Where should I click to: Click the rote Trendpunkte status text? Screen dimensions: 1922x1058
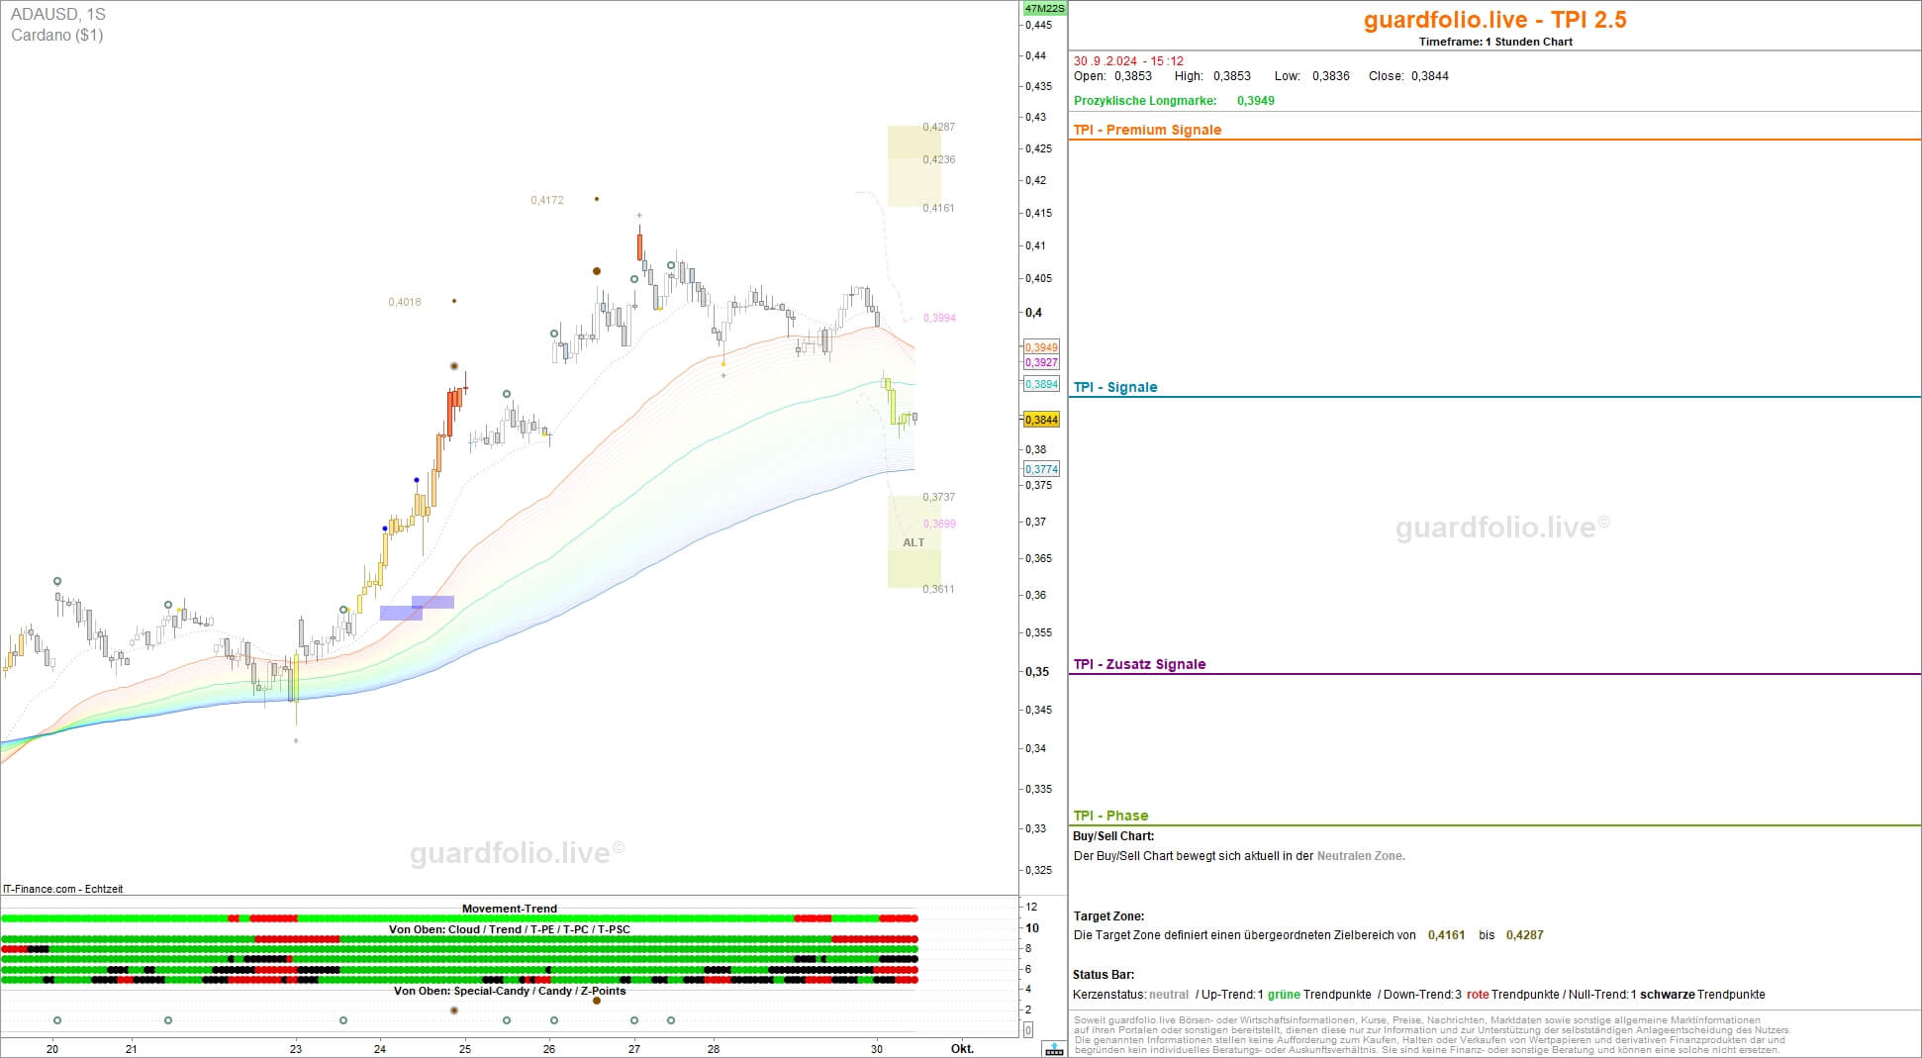1512,995
